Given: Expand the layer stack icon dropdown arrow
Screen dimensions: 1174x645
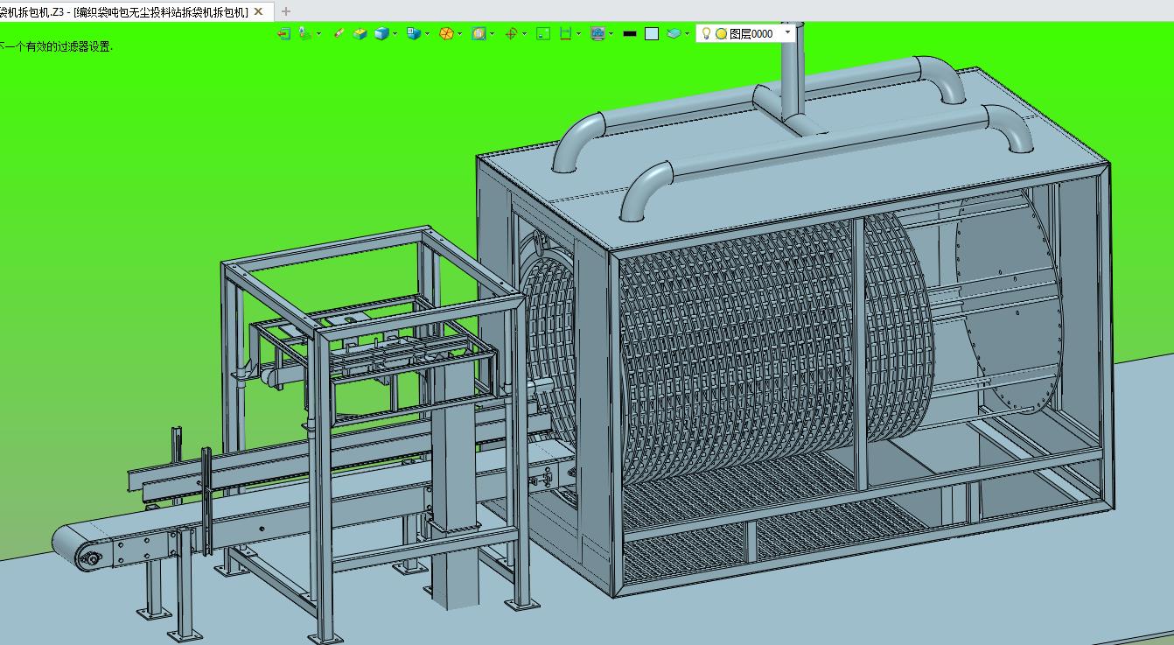Looking at the screenshot, I should point(688,33).
